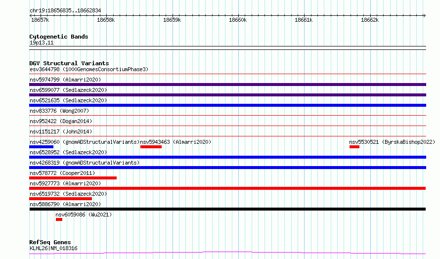Click the 19p13.11 cytogenetic band bar
This screenshot has height=259, width=440.
point(227,48)
